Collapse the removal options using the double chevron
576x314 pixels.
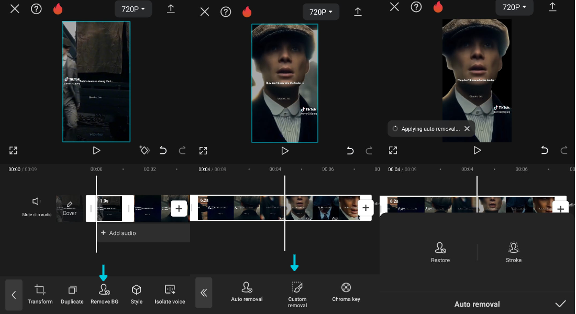pos(204,293)
